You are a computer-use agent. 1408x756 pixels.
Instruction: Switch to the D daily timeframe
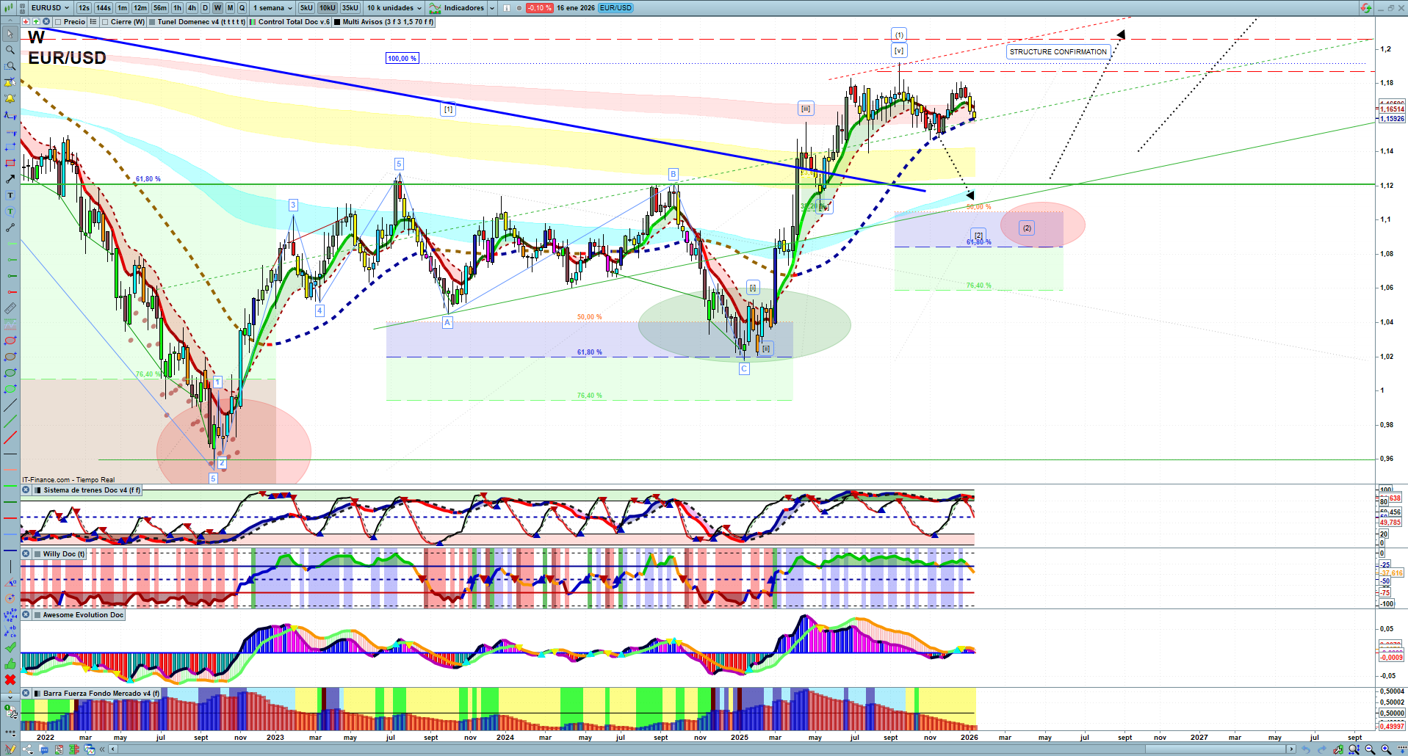(205, 8)
